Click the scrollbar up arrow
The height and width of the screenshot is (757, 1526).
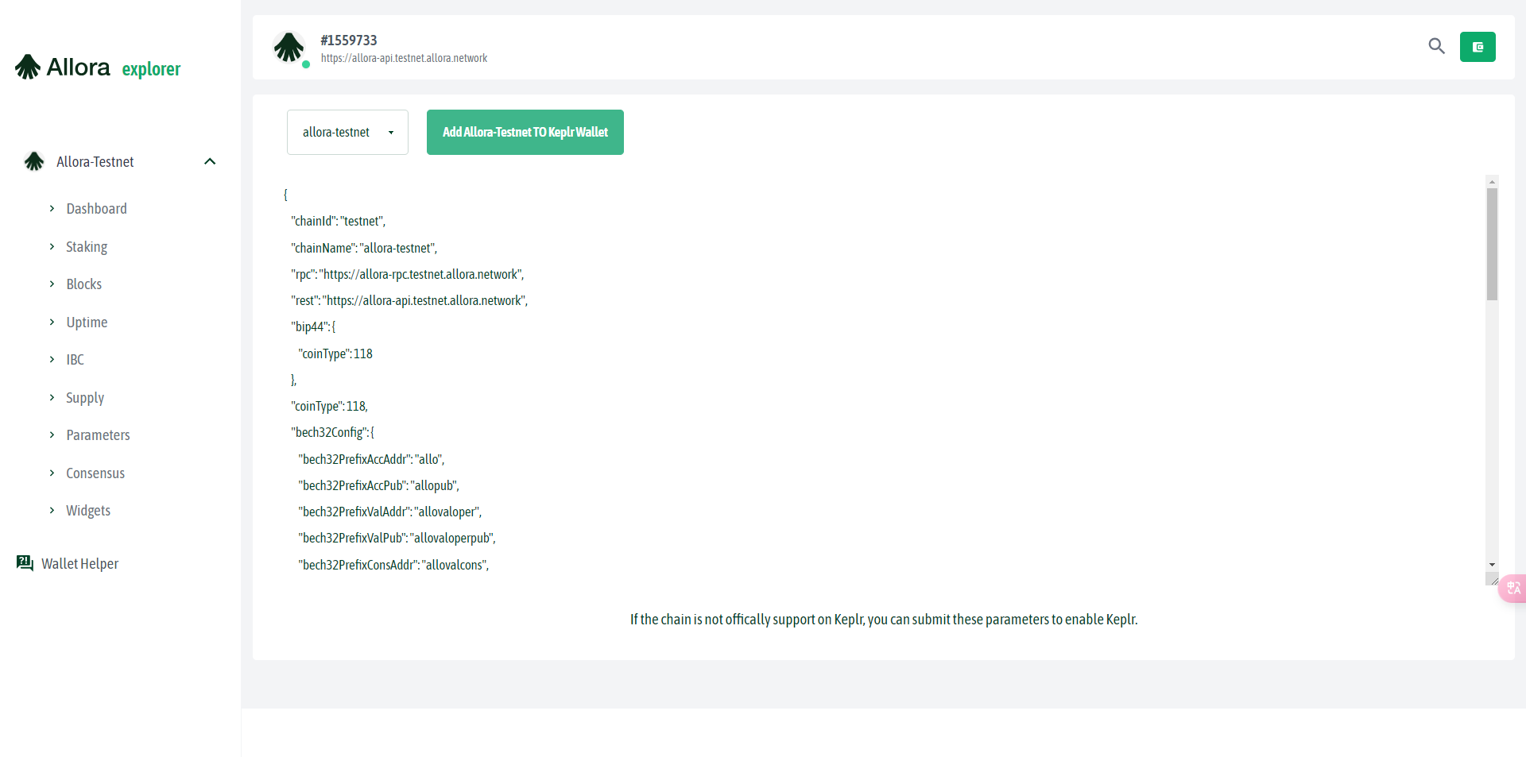coord(1492,182)
